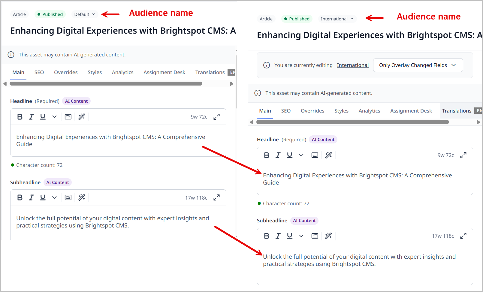Toggle the AI Content badge on Subheadline

(57, 182)
